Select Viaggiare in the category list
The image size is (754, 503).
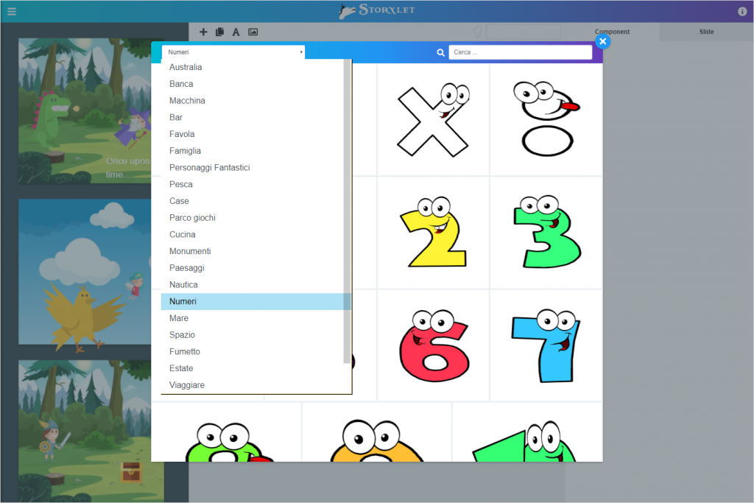187,385
